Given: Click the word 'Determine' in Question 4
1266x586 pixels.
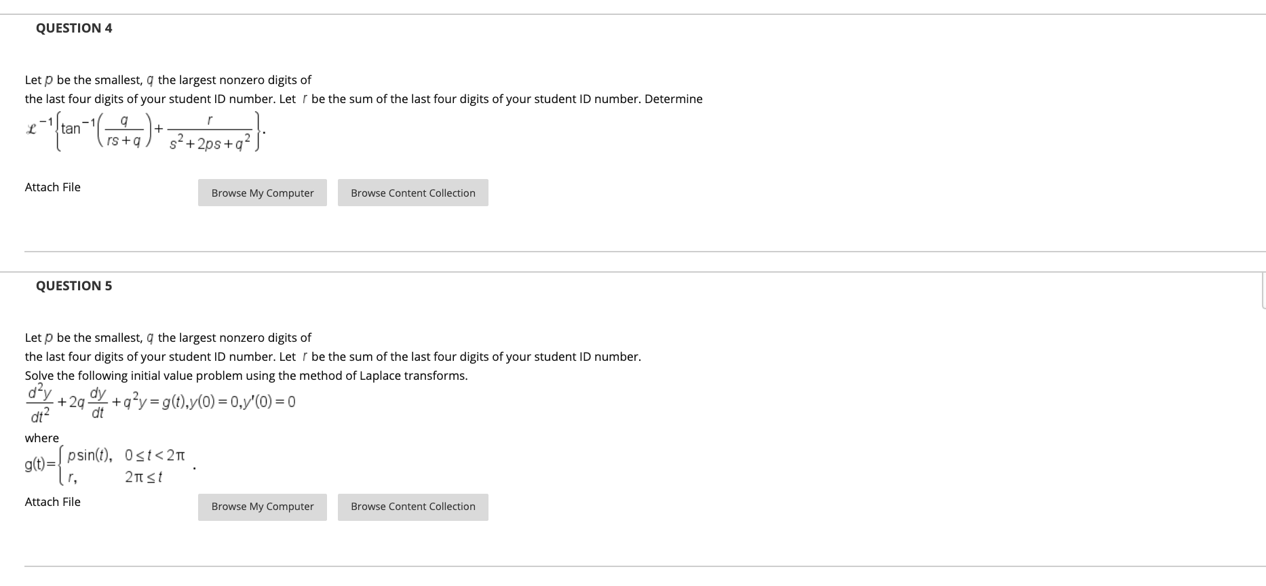Looking at the screenshot, I should click(x=674, y=99).
